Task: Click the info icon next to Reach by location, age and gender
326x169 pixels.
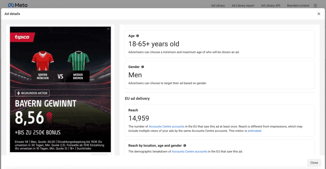Action: pyautogui.click(x=185, y=146)
